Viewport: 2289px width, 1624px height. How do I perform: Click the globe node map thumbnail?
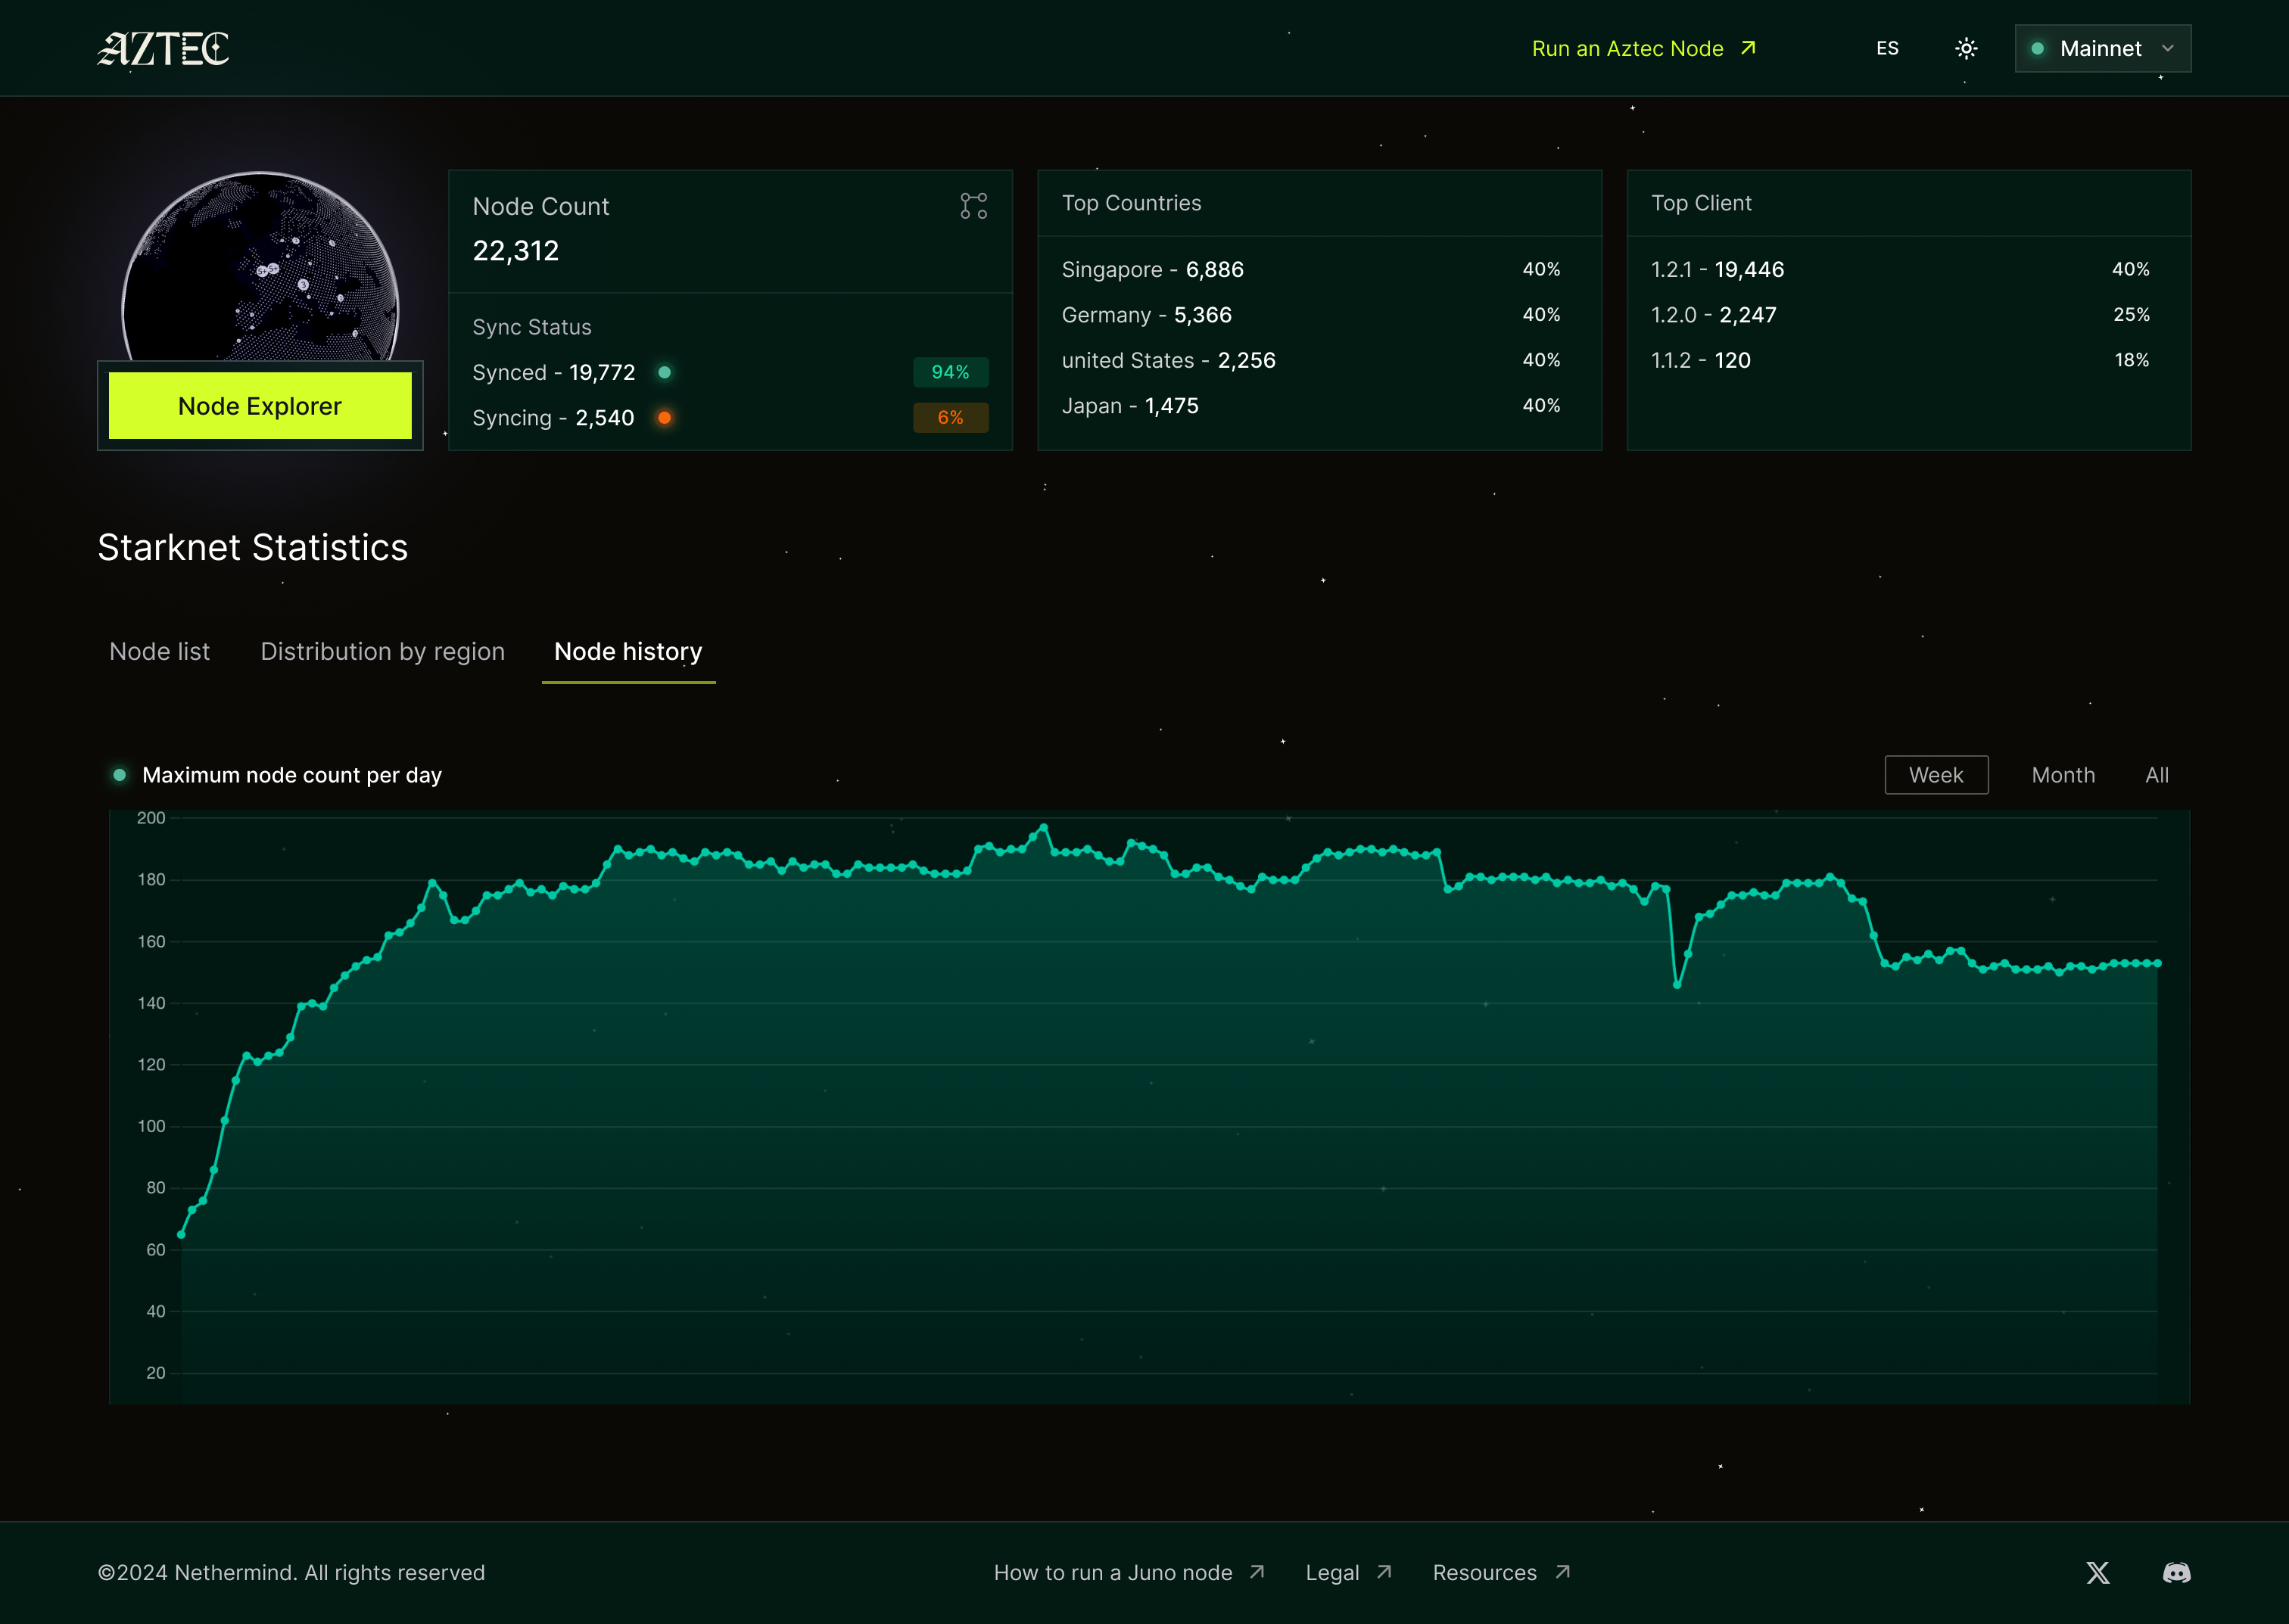tap(260, 266)
